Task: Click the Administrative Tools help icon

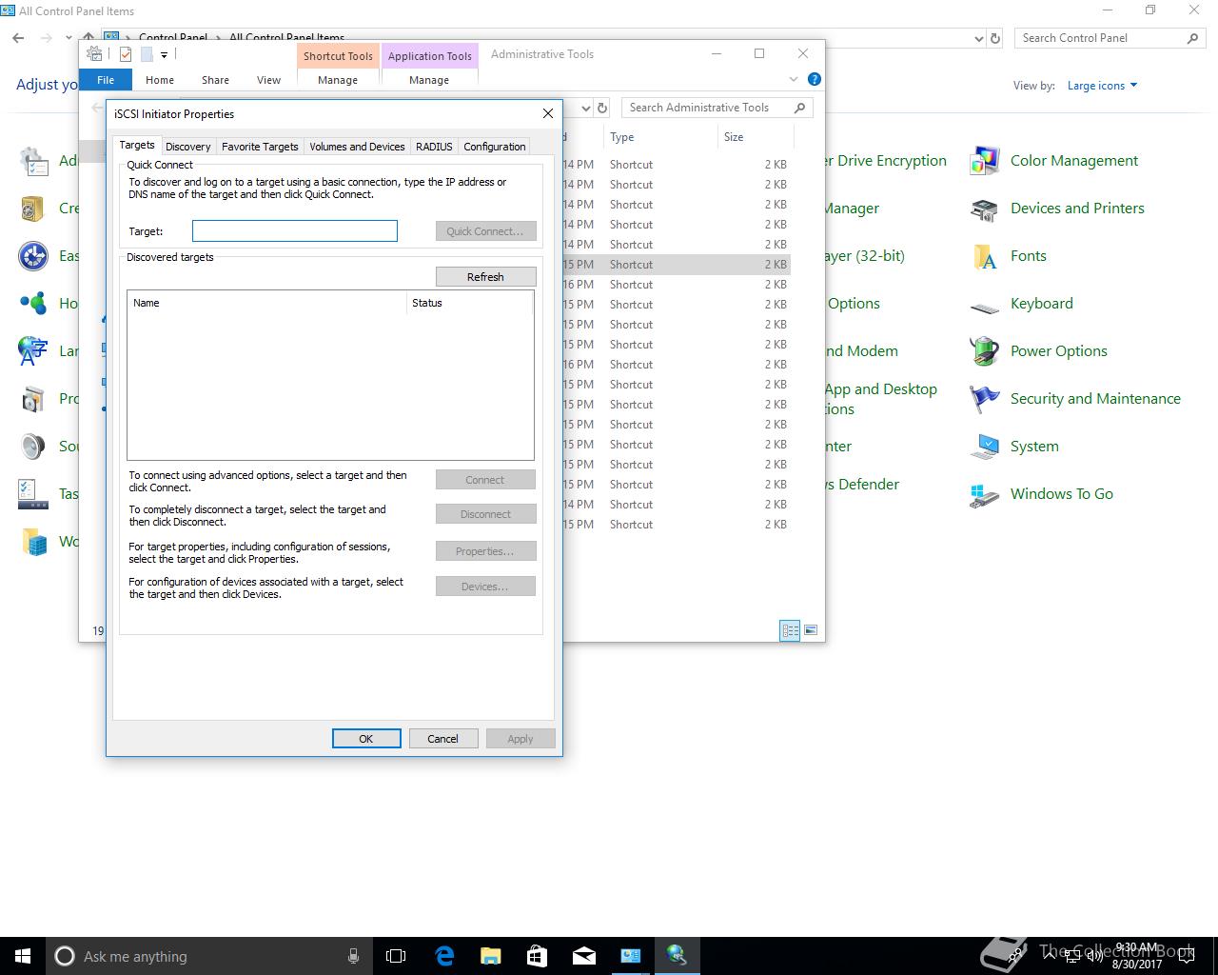Action: pyautogui.click(x=814, y=79)
